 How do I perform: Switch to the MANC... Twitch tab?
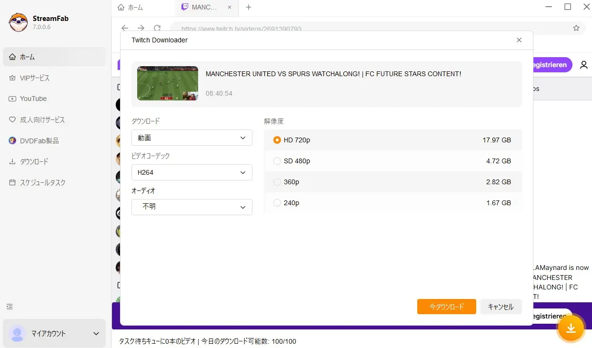tap(200, 8)
